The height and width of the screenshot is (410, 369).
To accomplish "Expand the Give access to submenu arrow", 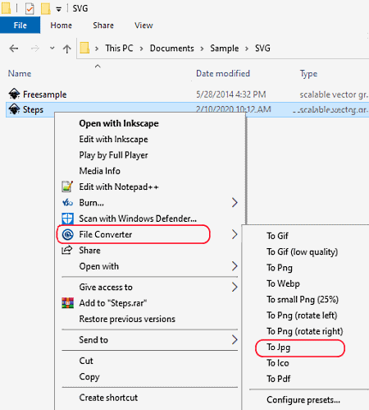I will [x=235, y=287].
